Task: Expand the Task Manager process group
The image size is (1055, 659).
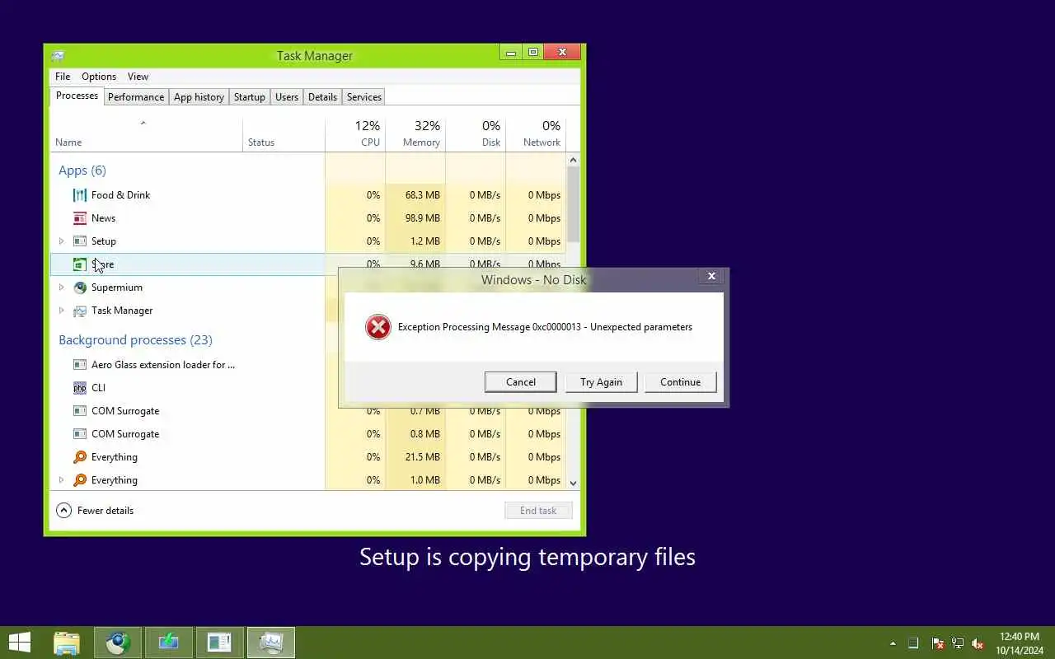Action: coord(61,311)
